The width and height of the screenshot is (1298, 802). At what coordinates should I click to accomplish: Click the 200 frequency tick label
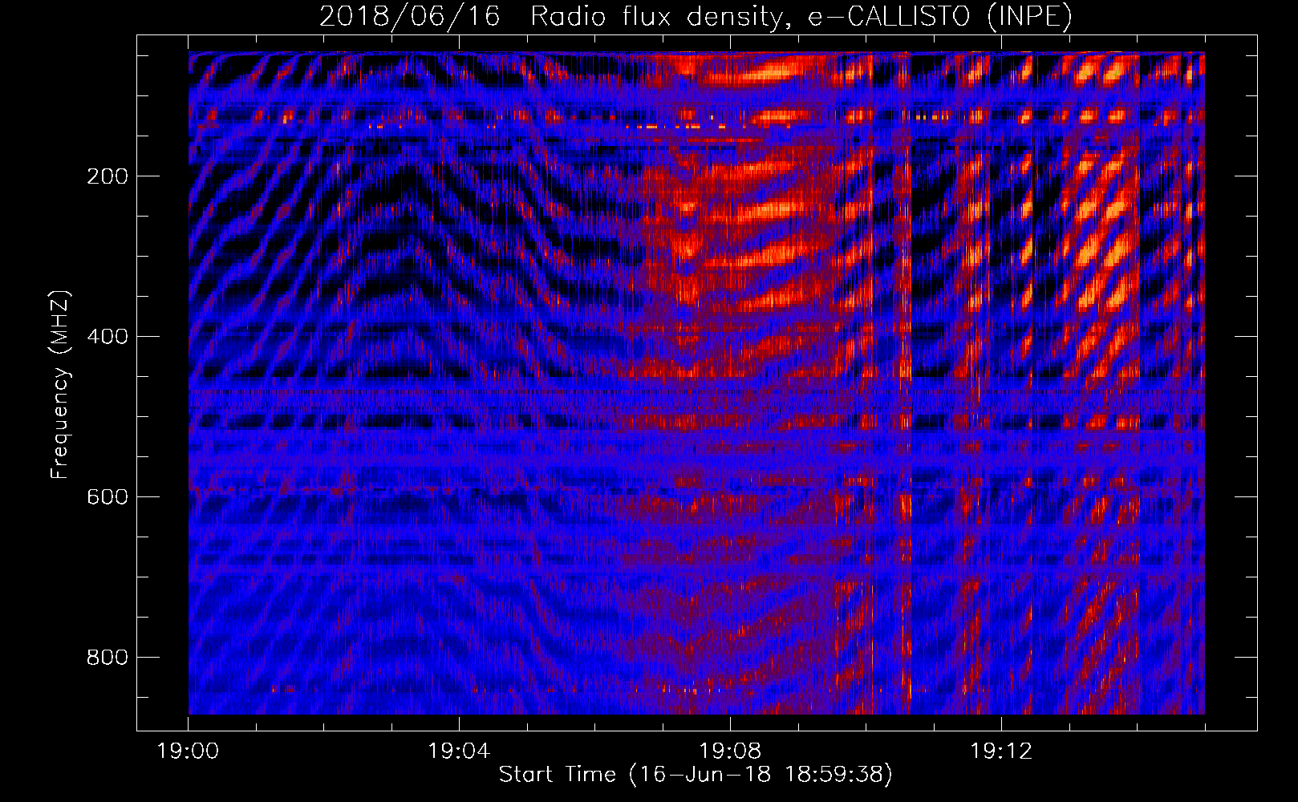[107, 176]
